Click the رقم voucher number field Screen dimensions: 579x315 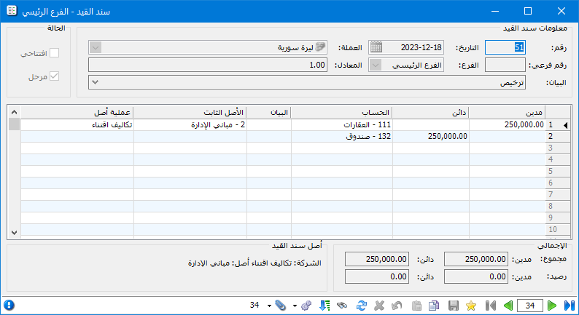coord(505,47)
